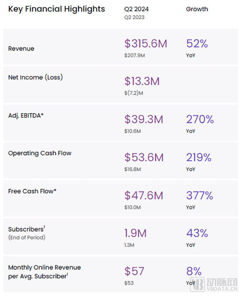Screen dimensions: 242x296
Task: Click the Operating Cash Flow label
Action: tap(40, 153)
